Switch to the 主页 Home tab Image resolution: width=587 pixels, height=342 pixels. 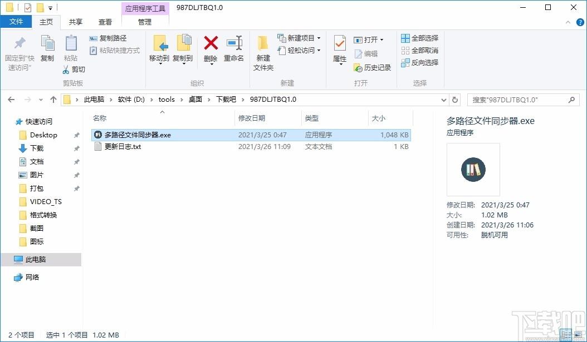pyautogui.click(x=46, y=22)
